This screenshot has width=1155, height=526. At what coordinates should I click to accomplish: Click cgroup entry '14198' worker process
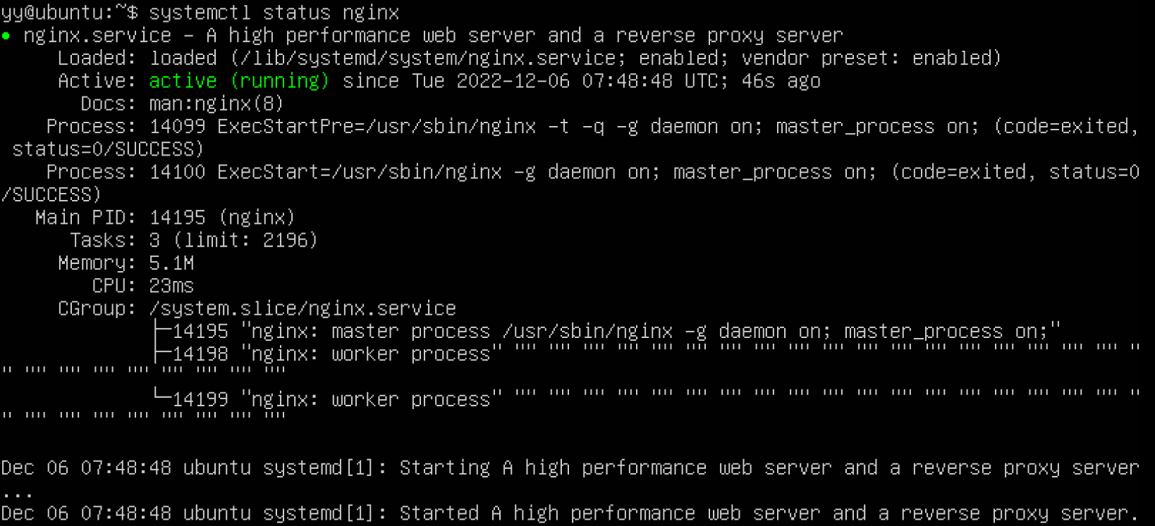(200, 354)
